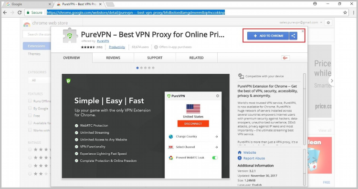
Task: Click the star rating of the extension
Action: [88, 47]
